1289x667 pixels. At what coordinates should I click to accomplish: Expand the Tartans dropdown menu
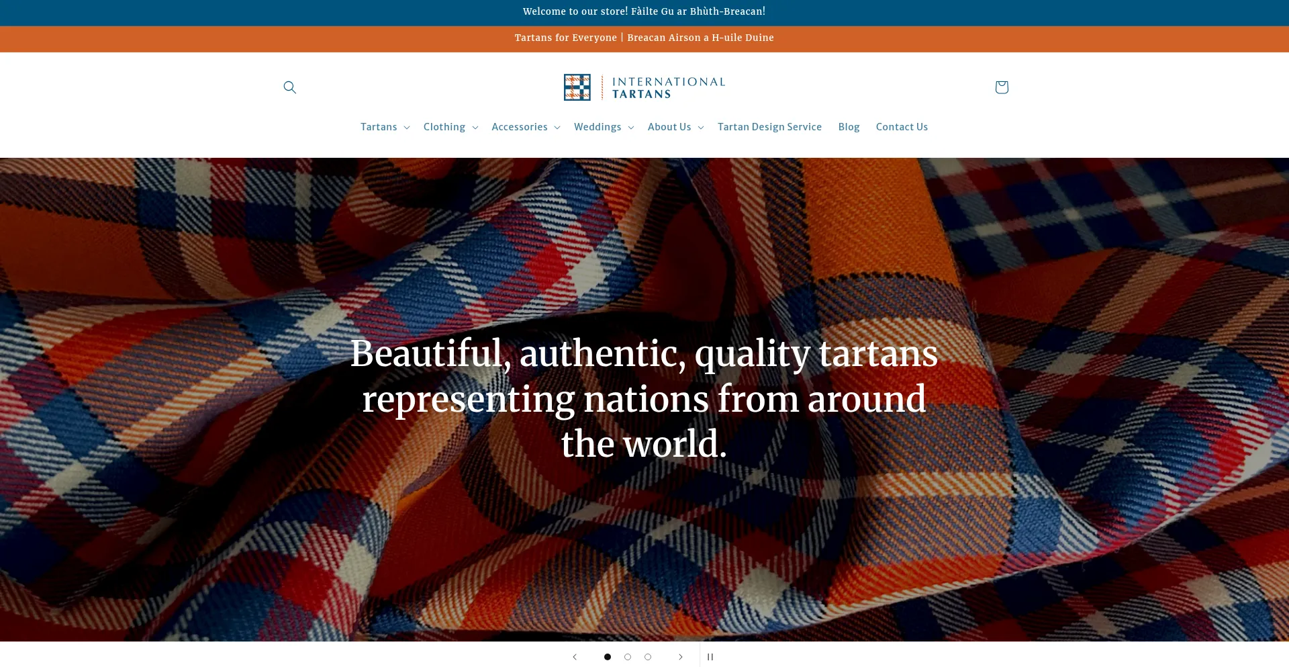coord(385,127)
